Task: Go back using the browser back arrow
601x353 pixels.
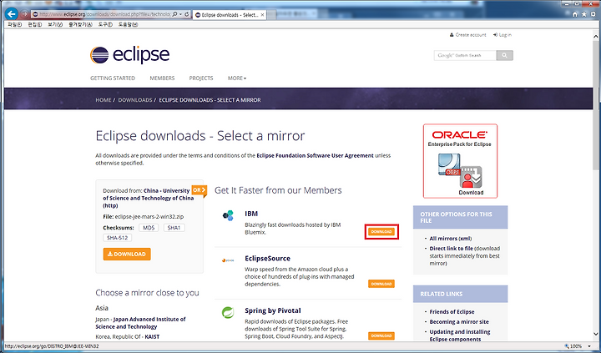Action: [12, 14]
